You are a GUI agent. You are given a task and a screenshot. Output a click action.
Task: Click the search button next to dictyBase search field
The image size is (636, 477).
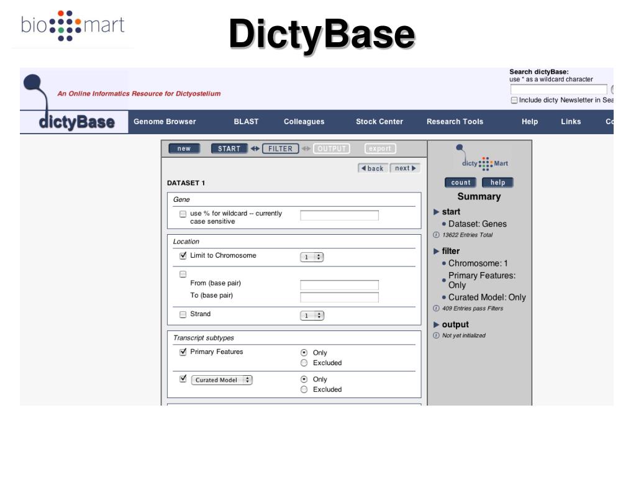(612, 89)
